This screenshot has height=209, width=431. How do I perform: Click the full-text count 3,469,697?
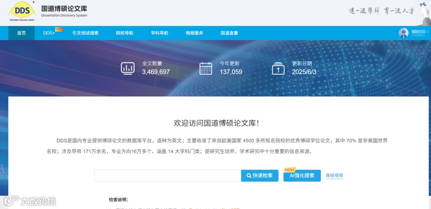156,72
